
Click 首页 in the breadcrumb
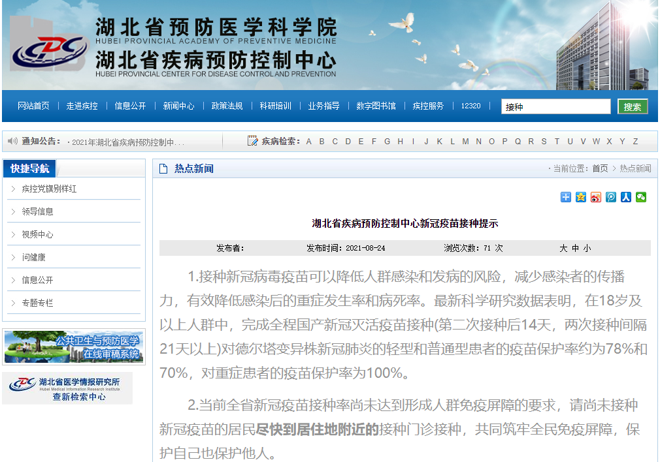600,168
